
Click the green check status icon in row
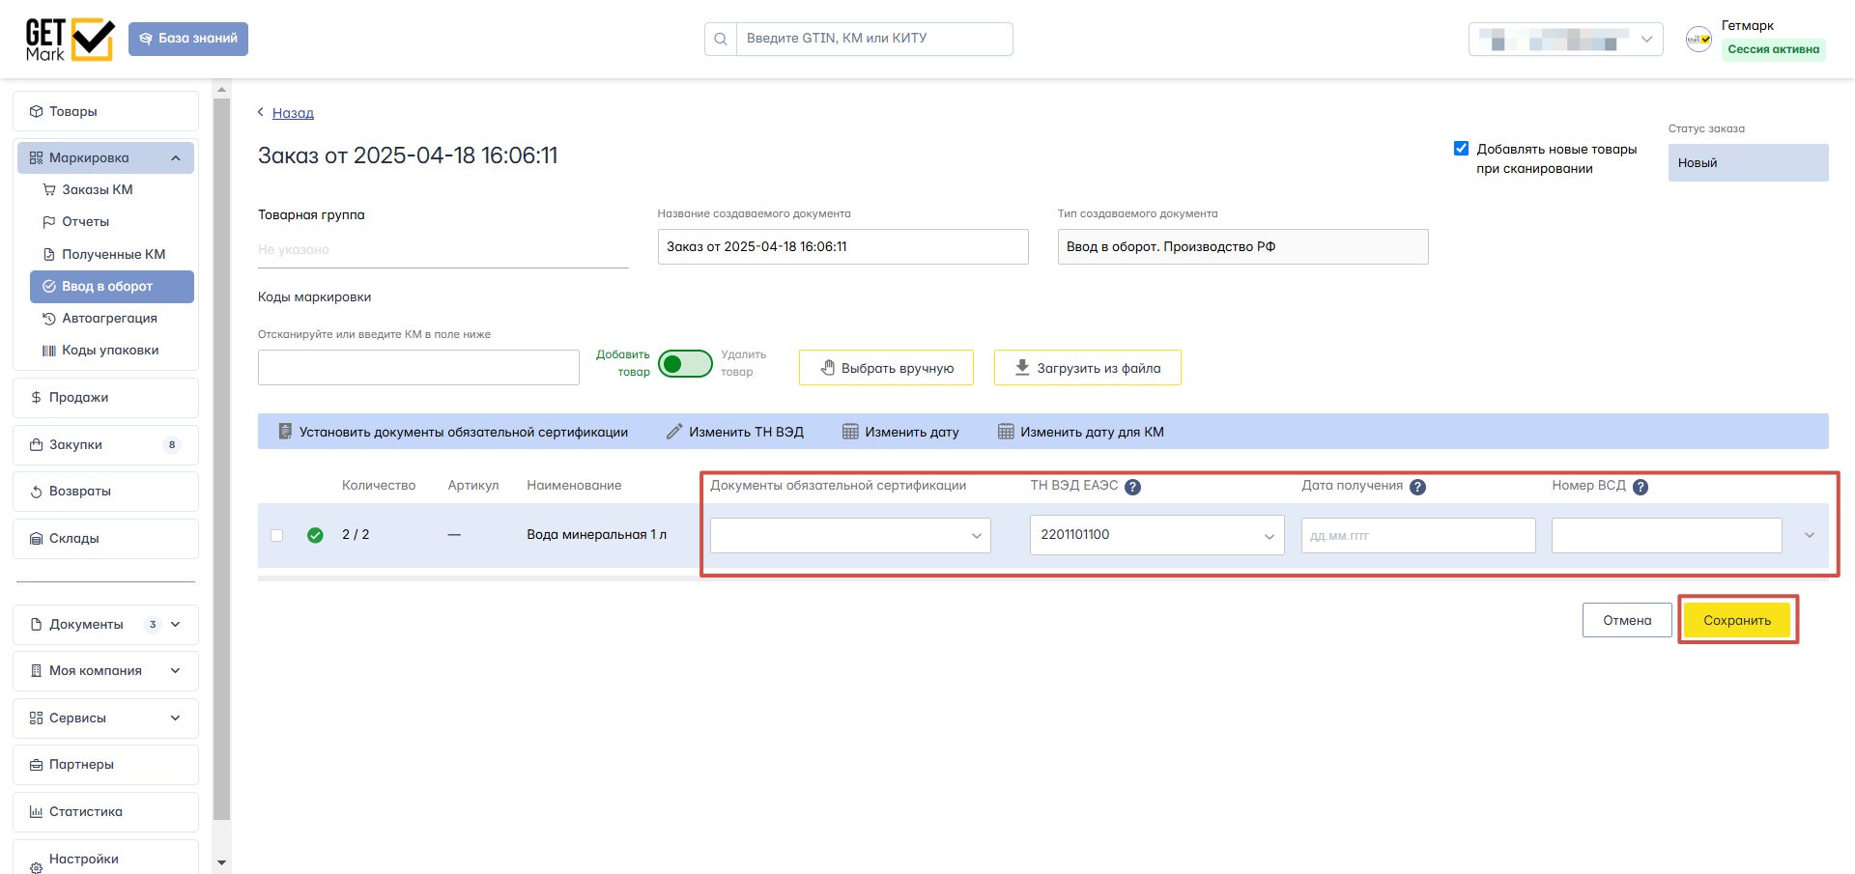[315, 535]
